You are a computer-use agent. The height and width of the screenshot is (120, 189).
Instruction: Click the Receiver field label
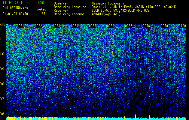[x=61, y=10]
